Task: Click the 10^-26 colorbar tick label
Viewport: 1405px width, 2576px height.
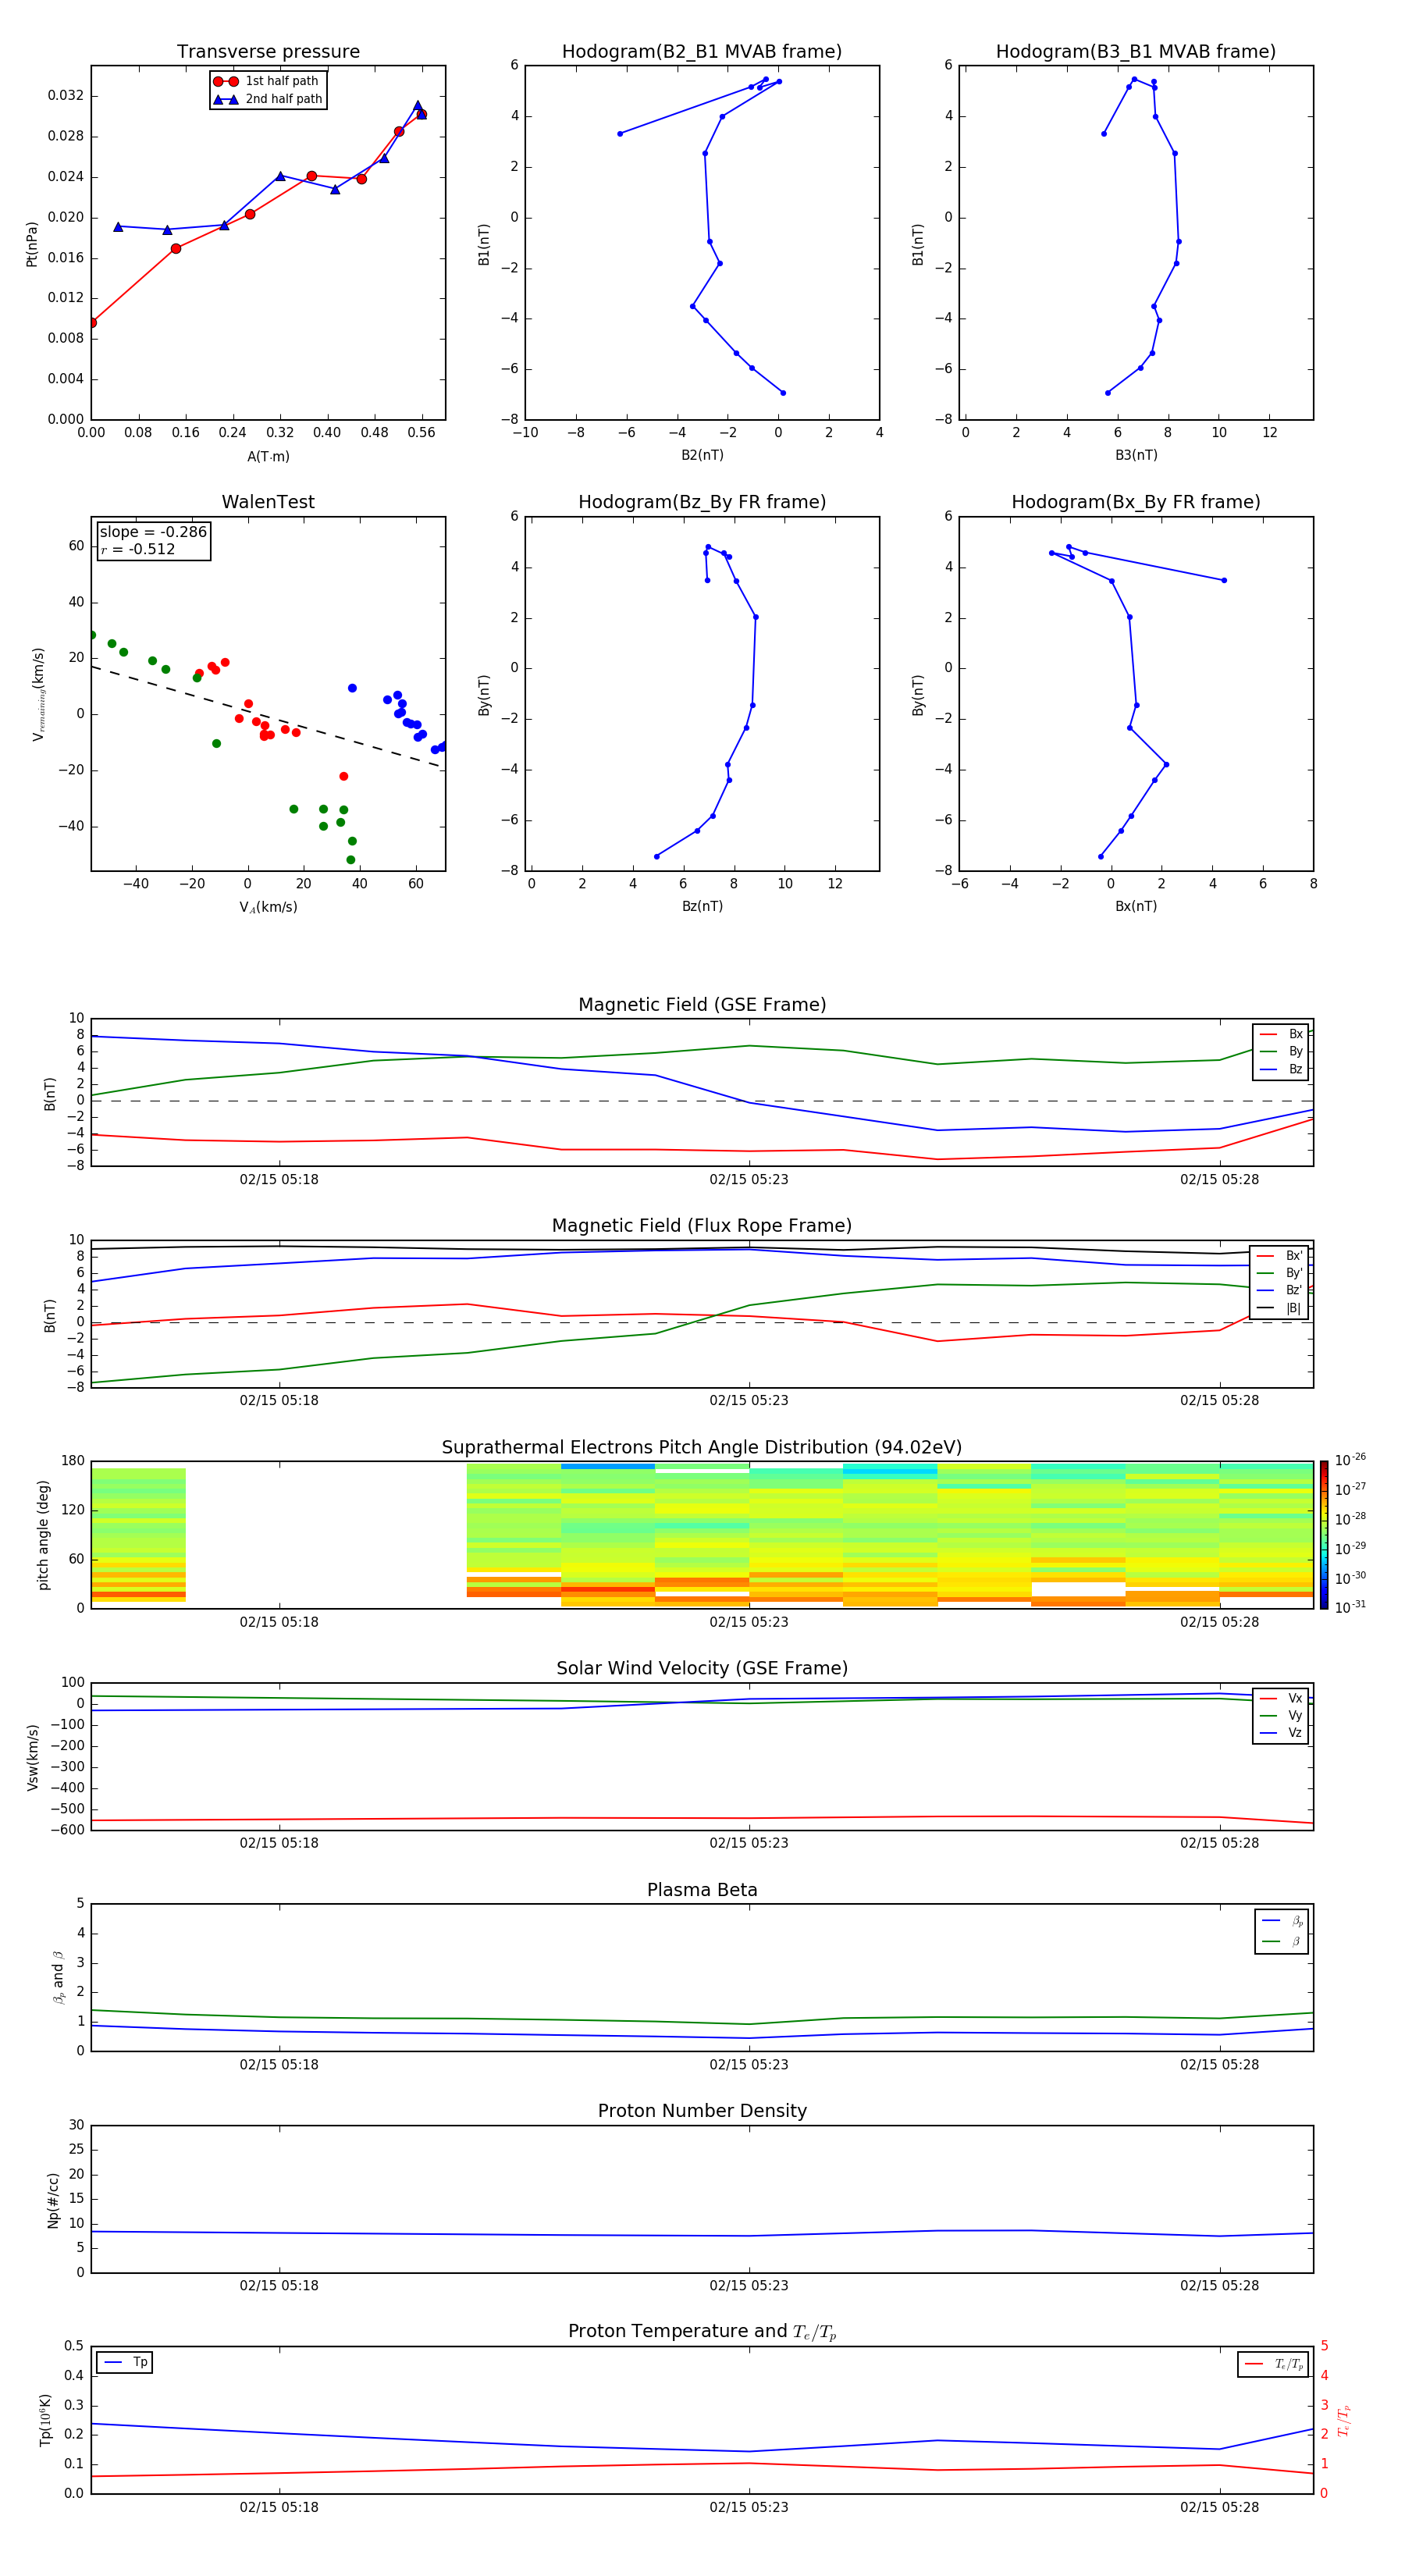Action: (1350, 1460)
